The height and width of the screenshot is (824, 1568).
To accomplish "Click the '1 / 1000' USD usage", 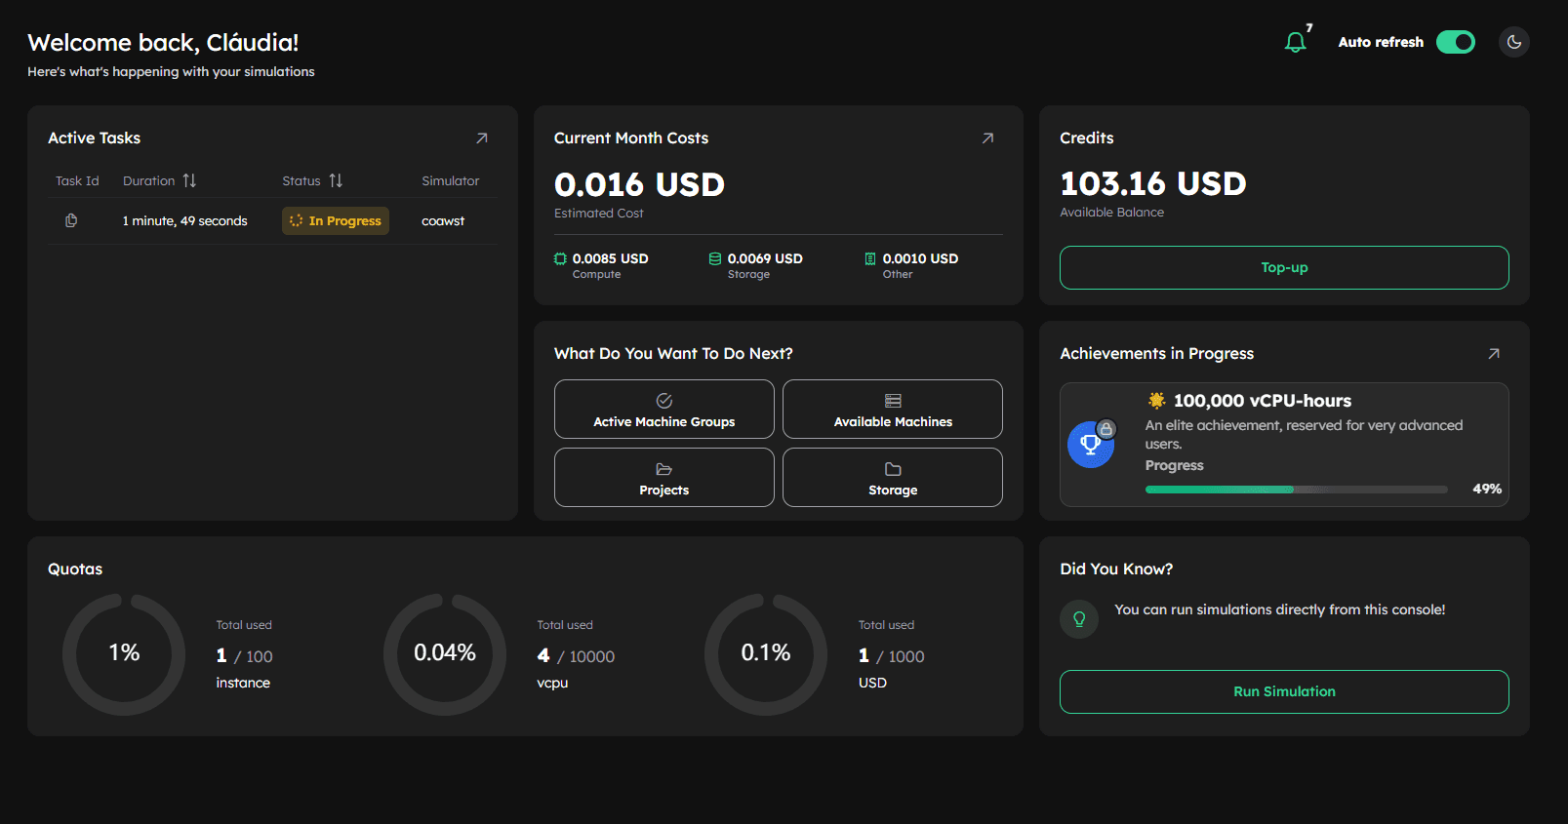I will point(891,656).
